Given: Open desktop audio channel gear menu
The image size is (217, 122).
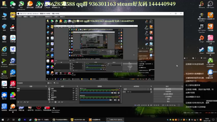Looking at the screenshot, I should click(x=119, y=100).
